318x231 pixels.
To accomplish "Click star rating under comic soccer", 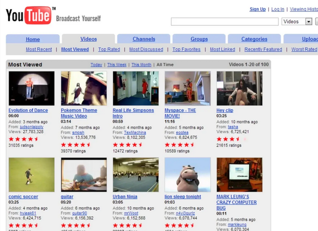I will coord(23,226).
